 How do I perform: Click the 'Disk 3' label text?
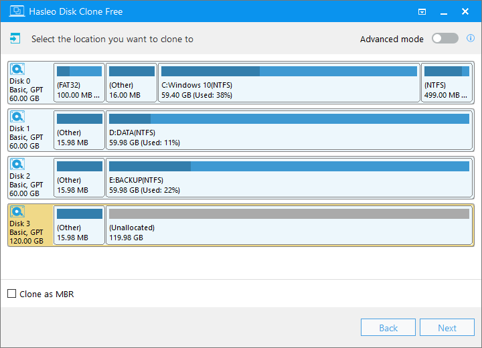pyautogui.click(x=20, y=224)
